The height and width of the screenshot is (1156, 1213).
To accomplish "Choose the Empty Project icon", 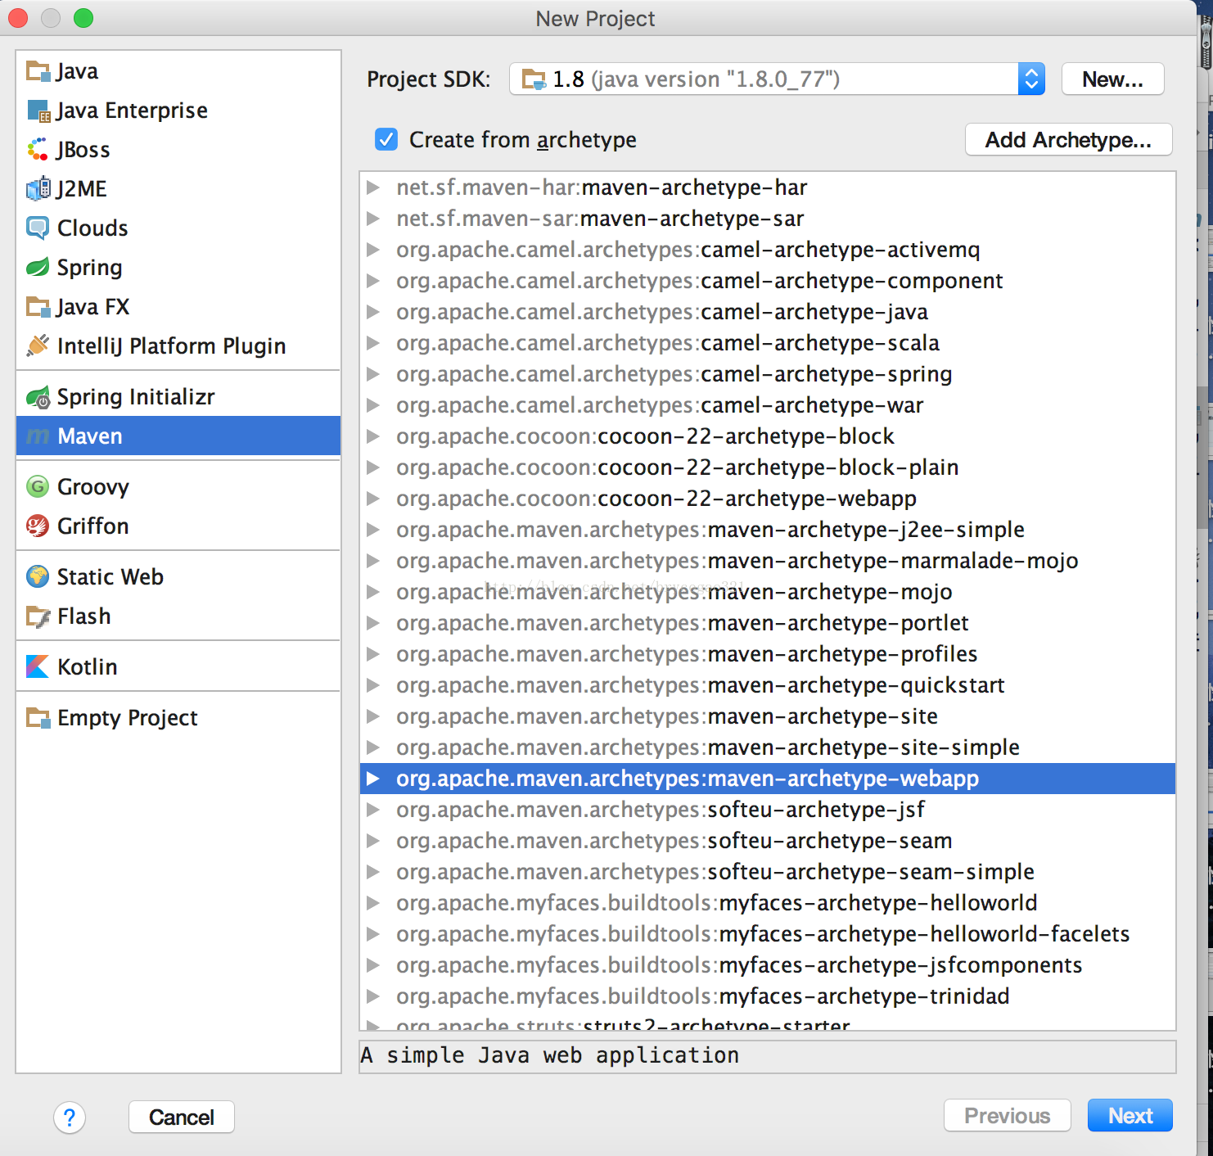I will [38, 718].
